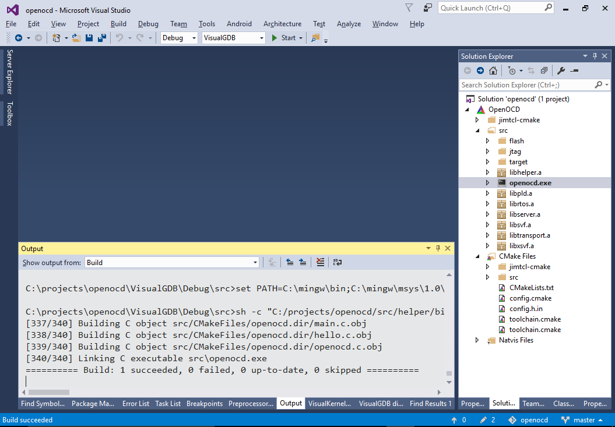Screen dimensions: 615x427
Task: Click the Home icon in Solution Explorer
Action: click(x=493, y=70)
